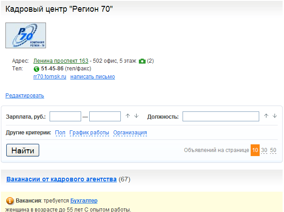Focus the Должность text field
The image size is (284, 212).
pyautogui.click(x=220, y=116)
